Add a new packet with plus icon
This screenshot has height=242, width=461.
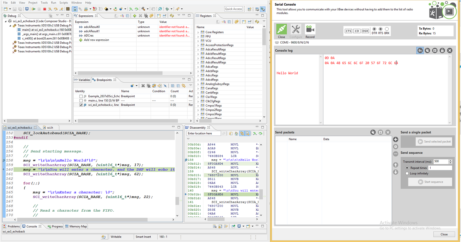395,140
